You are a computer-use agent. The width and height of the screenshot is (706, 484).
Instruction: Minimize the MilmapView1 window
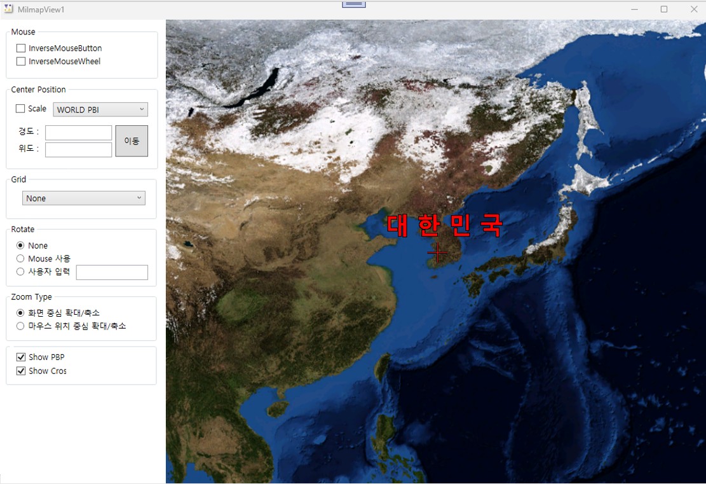634,10
